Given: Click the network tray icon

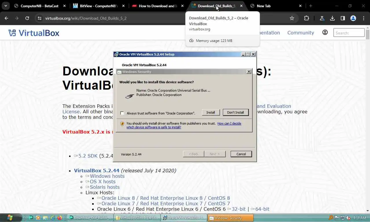Looking at the screenshot, I should (343, 218).
